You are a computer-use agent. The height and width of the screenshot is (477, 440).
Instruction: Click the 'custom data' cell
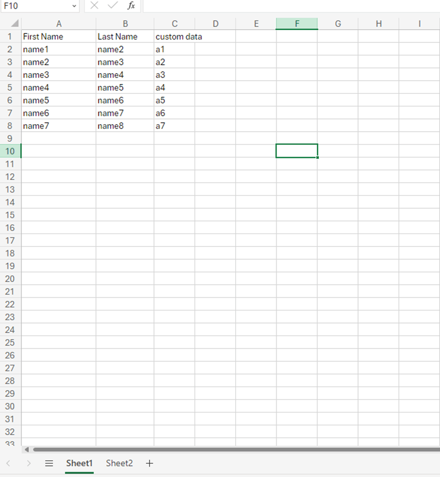(x=174, y=37)
